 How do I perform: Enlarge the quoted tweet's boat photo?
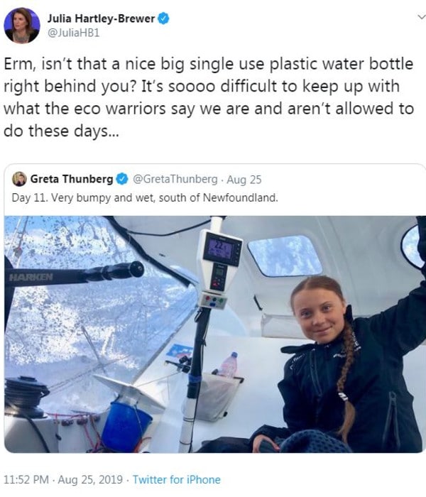(214, 334)
